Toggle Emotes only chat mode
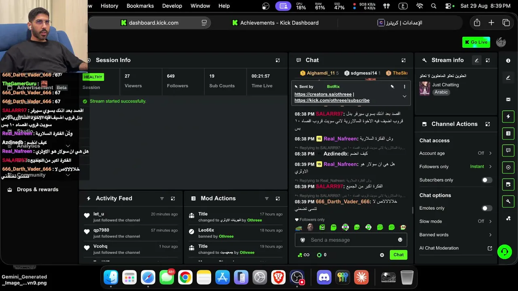This screenshot has height=291, width=518. pos(487,208)
